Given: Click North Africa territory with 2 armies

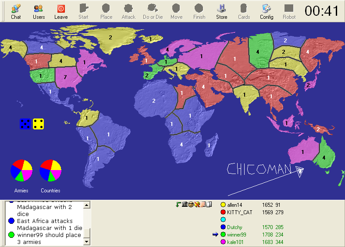Looking at the screenshot, I should [154, 101].
